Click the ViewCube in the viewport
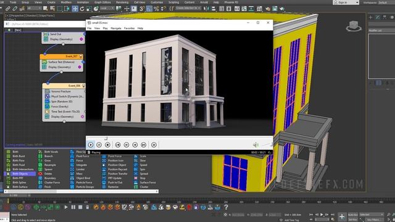 [354, 26]
